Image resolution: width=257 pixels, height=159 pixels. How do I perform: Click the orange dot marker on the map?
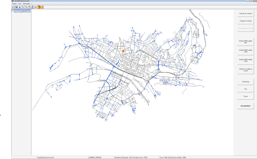123,51
